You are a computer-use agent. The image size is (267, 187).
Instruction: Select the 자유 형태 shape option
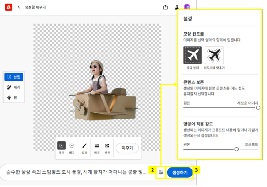click(193, 55)
